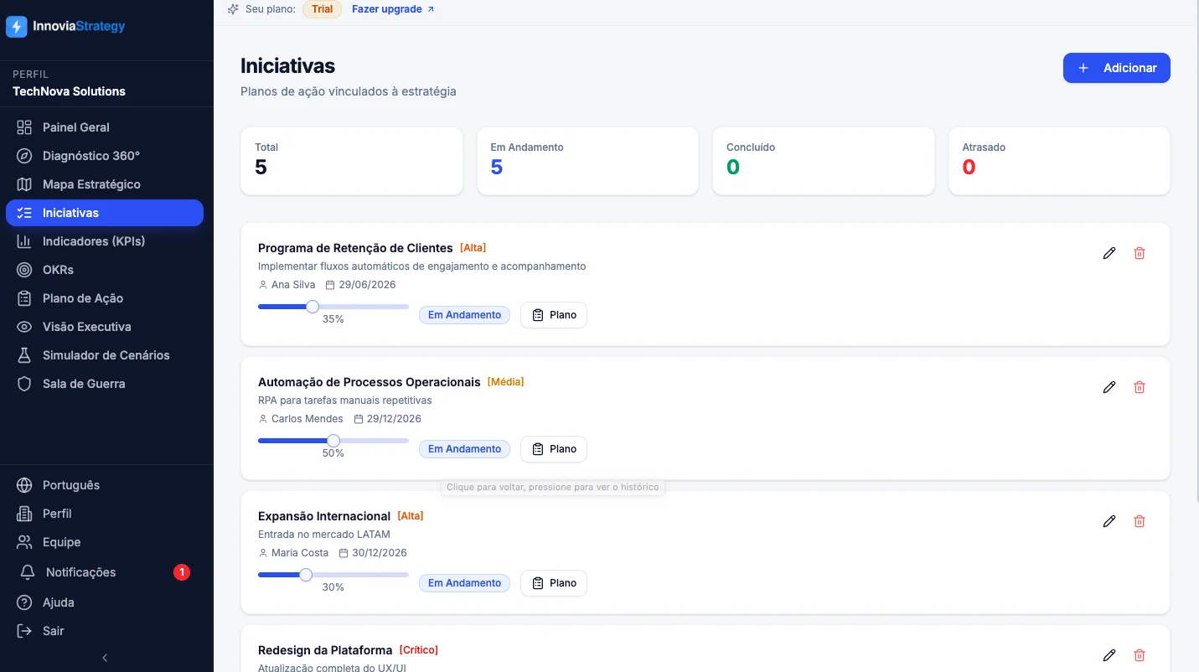Click owner name Maria Costa

point(300,553)
